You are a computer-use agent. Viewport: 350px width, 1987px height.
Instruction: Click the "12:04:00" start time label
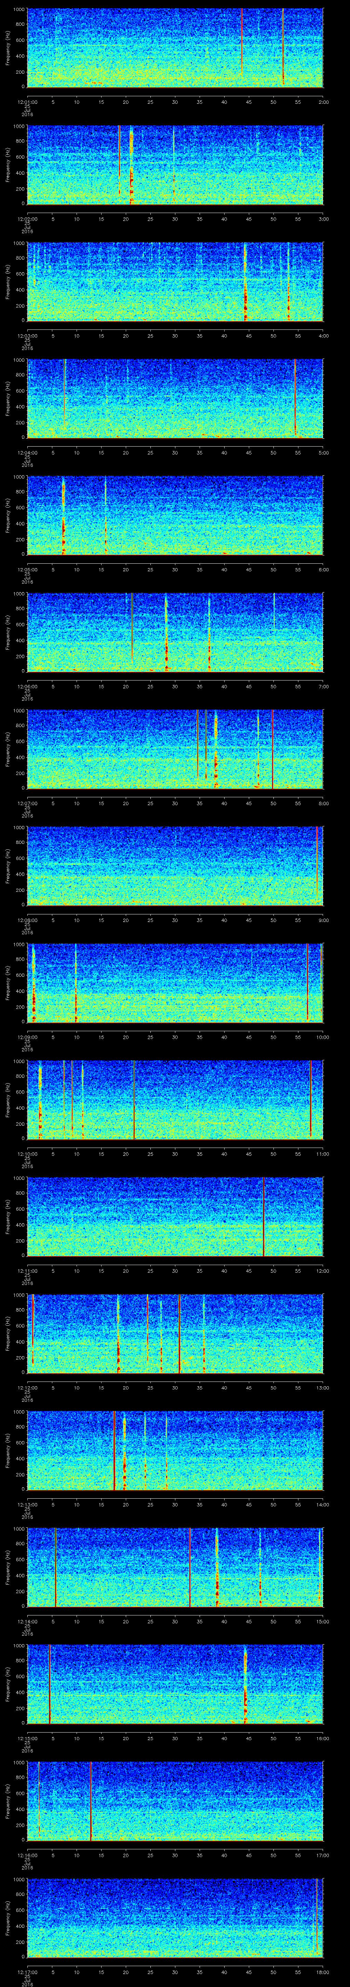pos(27,452)
